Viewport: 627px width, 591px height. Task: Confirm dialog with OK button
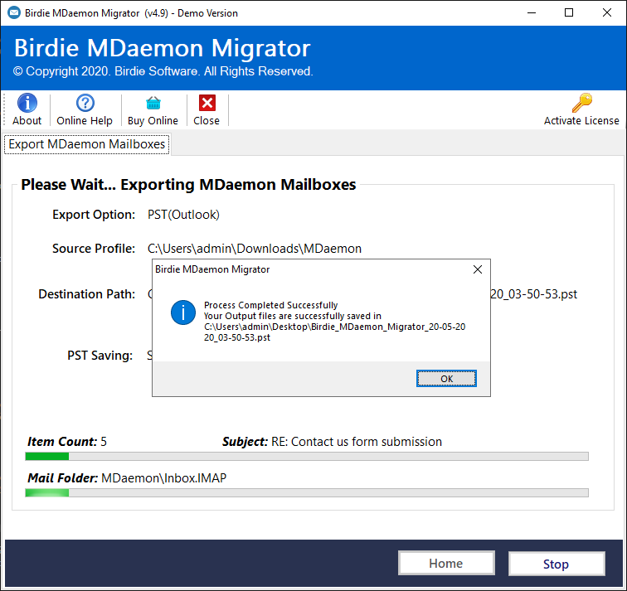pyautogui.click(x=446, y=379)
